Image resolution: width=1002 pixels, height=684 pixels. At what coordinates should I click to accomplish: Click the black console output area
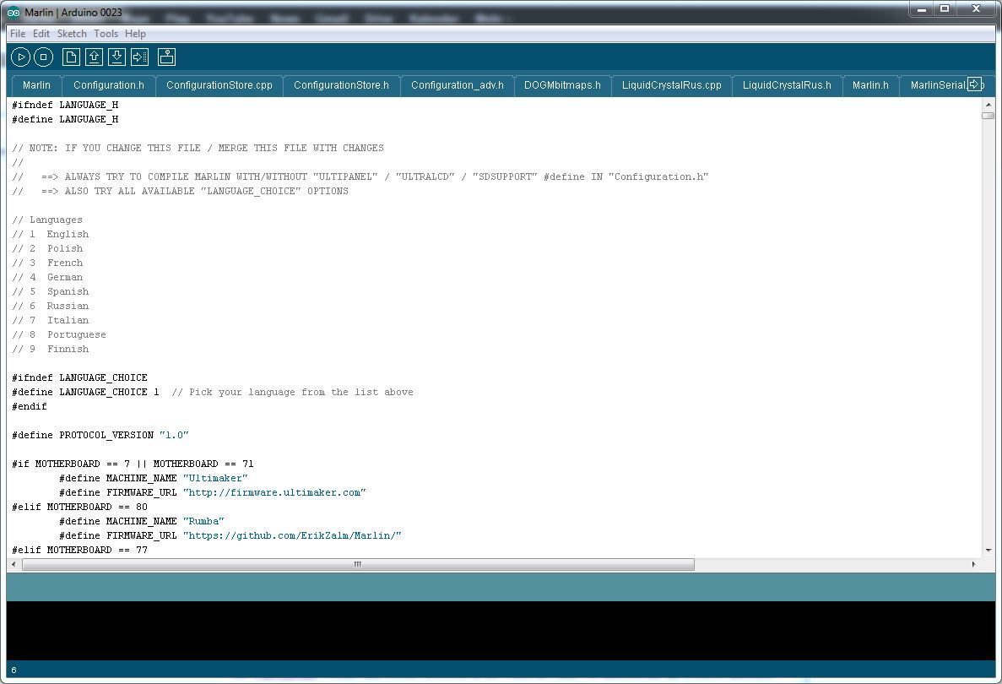(x=501, y=630)
